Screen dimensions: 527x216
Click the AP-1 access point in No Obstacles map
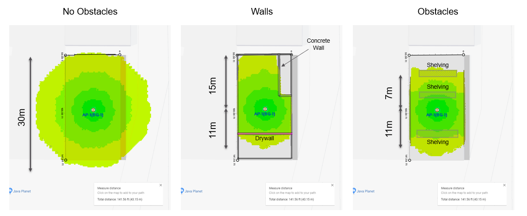[93, 109]
